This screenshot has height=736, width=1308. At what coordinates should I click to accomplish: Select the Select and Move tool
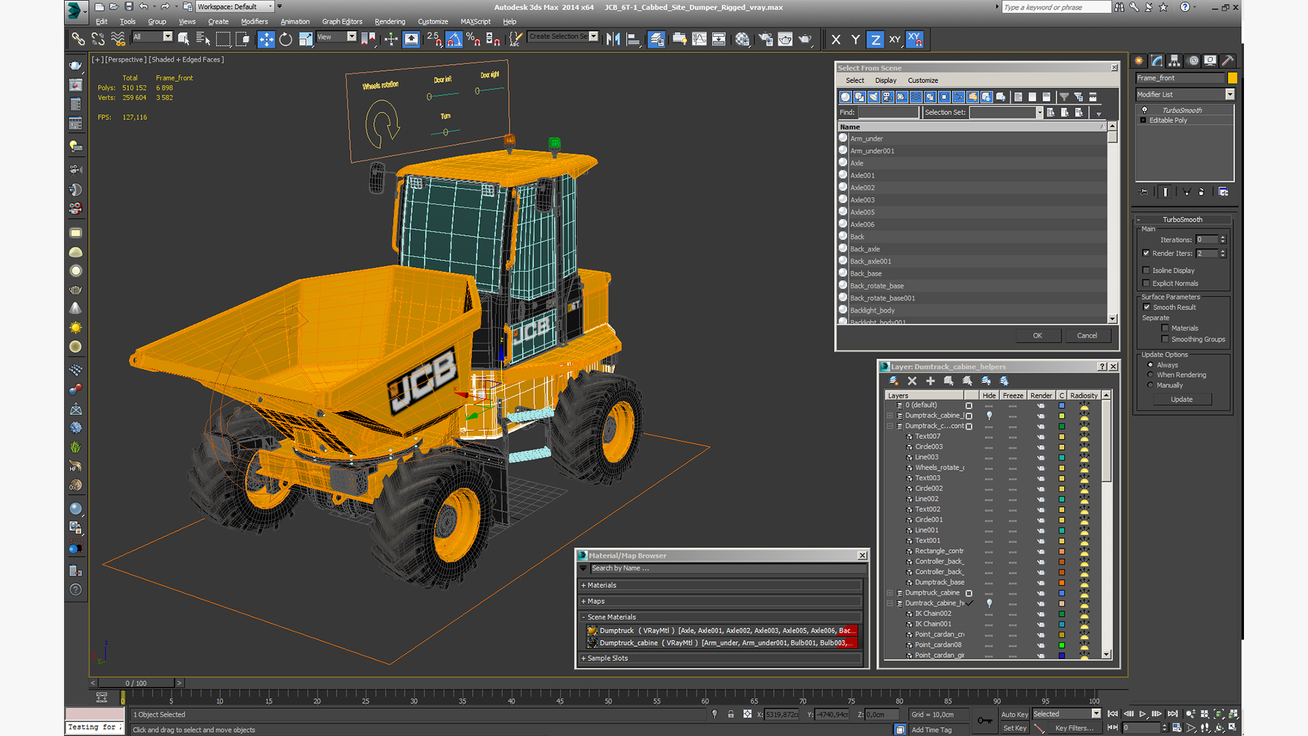pyautogui.click(x=266, y=40)
